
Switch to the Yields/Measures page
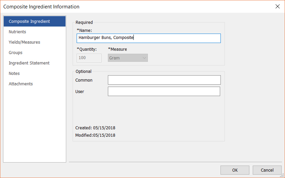pos(25,42)
